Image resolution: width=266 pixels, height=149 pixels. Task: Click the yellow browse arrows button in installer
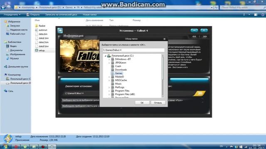[199, 94]
